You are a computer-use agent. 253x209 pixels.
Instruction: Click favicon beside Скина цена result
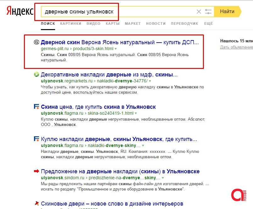pos(37,107)
